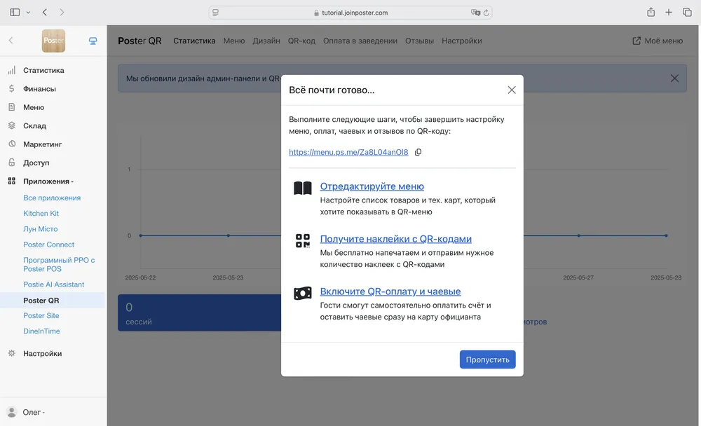Open the 'Отредактируйте меню' link
The image size is (701, 426).
point(372,186)
